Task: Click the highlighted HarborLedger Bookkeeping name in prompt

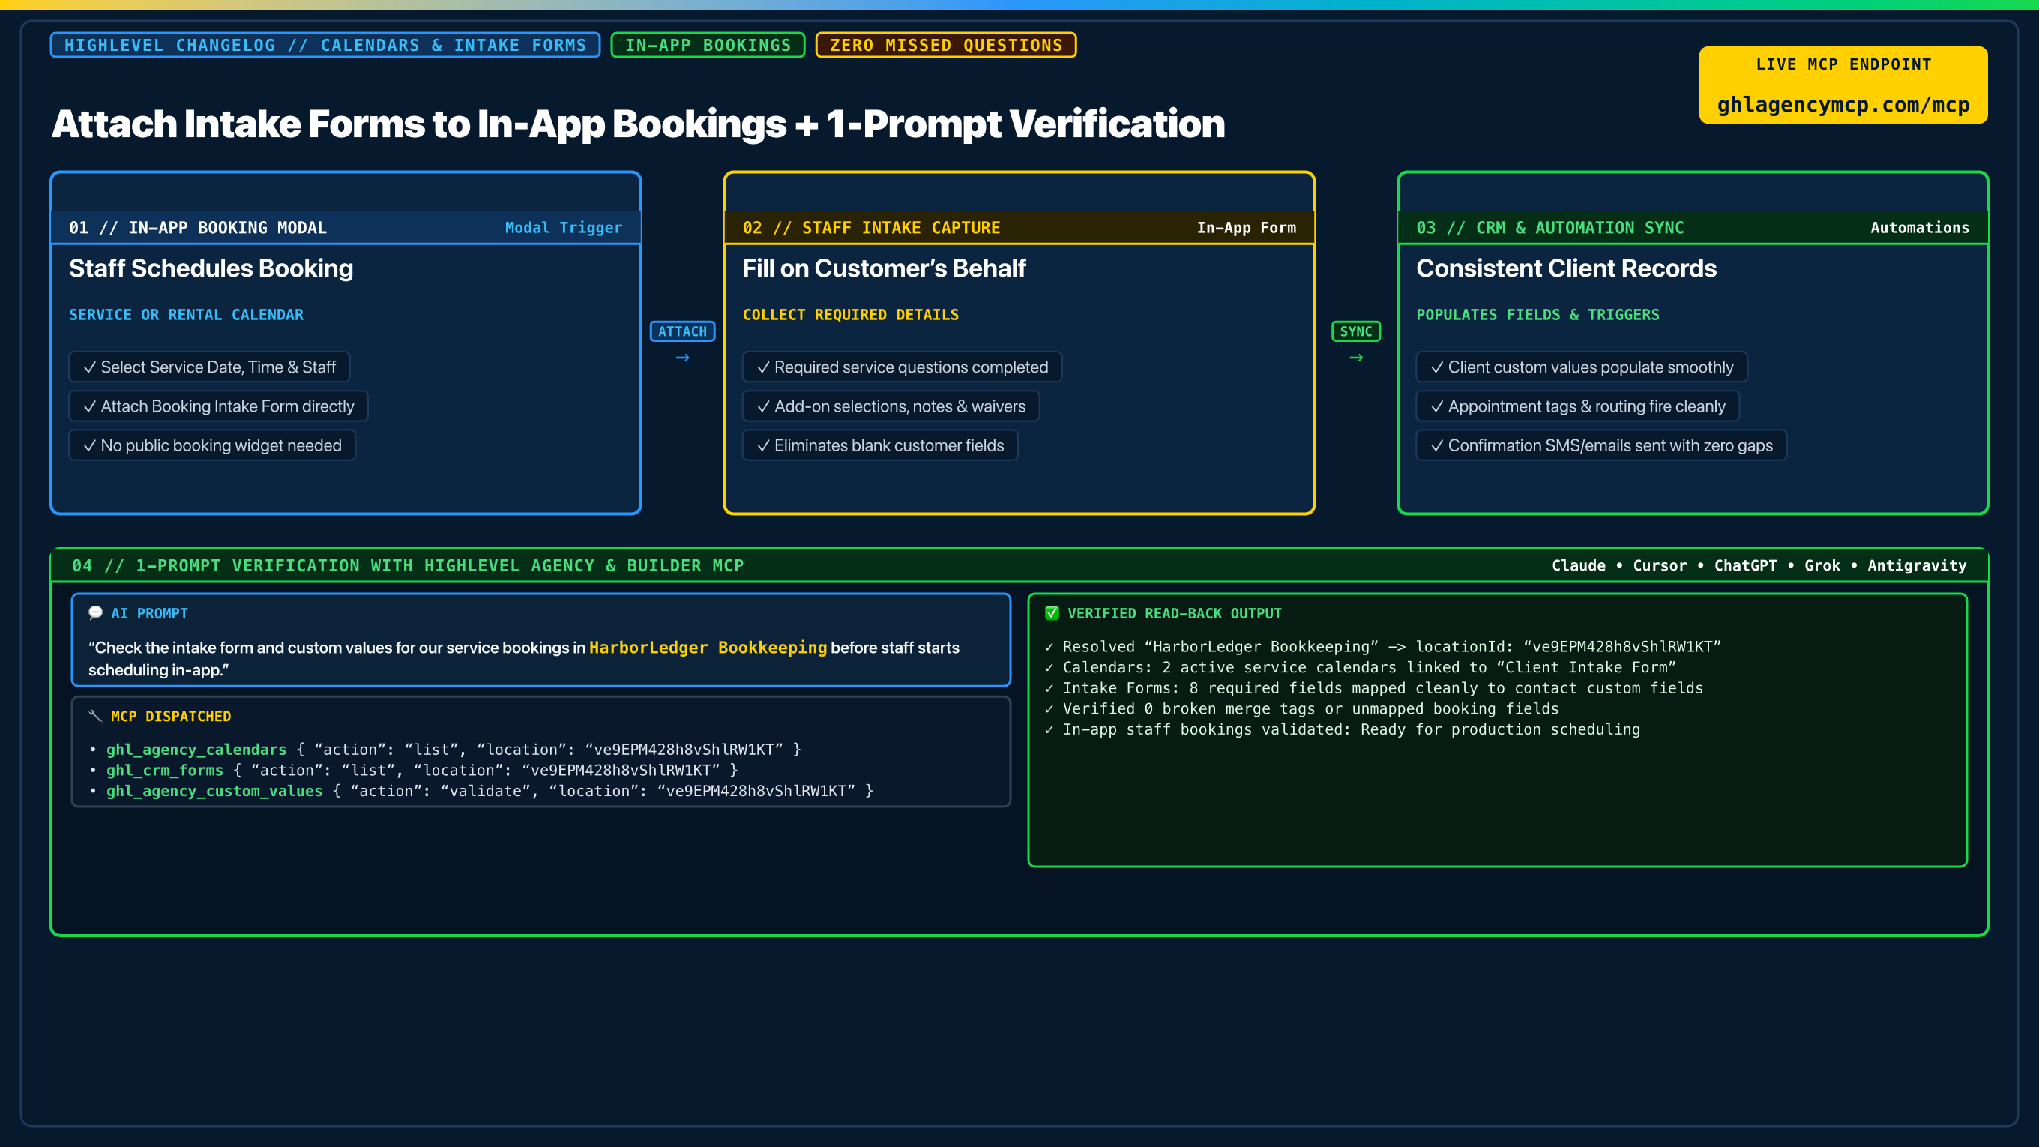Action: coord(708,648)
